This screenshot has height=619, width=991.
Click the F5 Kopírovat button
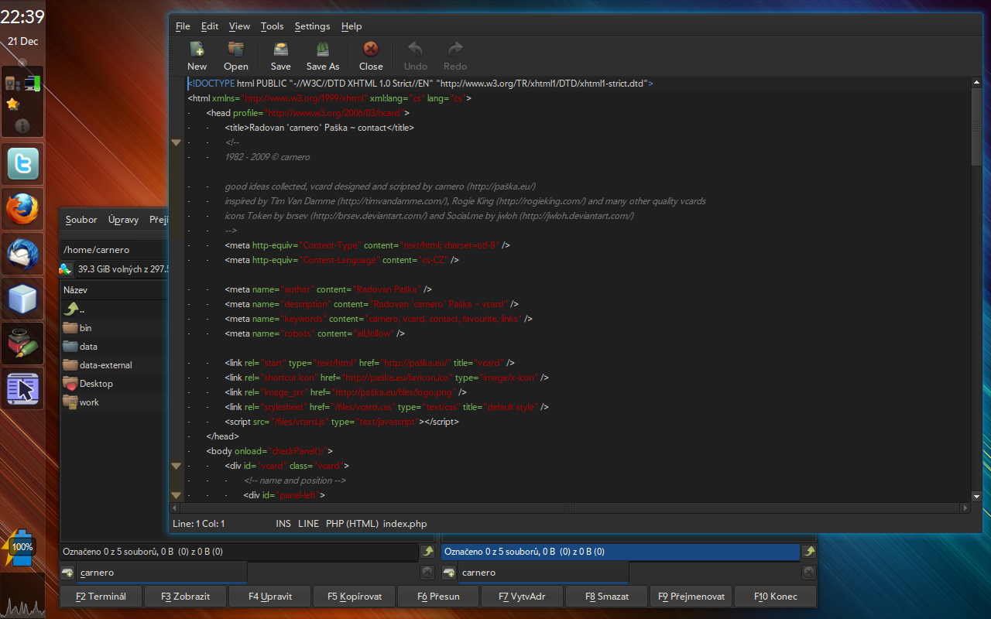(355, 597)
